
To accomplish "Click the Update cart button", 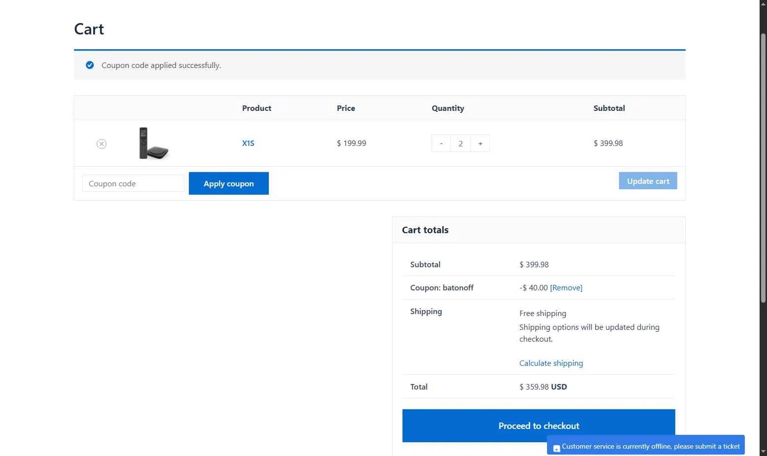I will 648,181.
